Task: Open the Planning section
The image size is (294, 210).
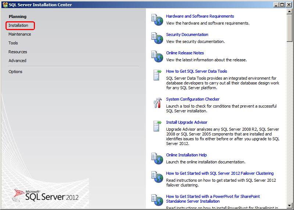Action: pos(17,17)
